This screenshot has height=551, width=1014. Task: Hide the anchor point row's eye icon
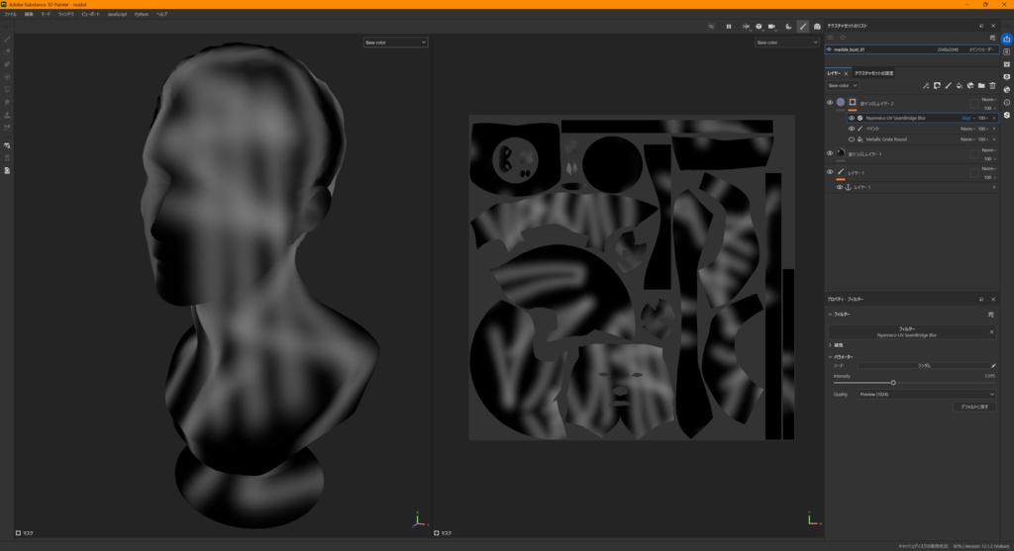click(840, 187)
